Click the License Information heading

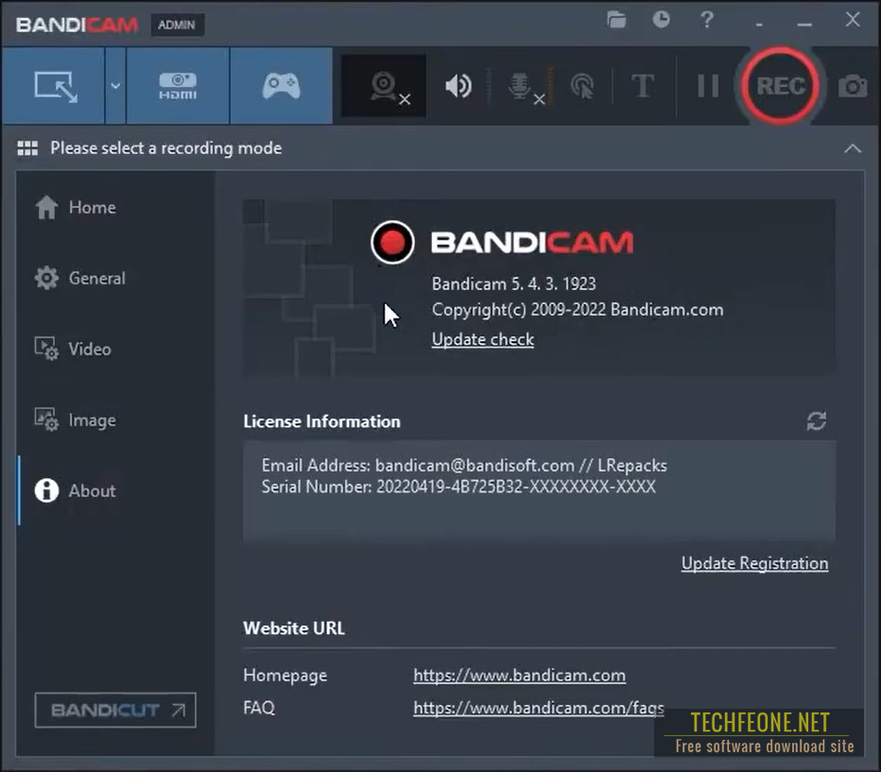click(322, 421)
